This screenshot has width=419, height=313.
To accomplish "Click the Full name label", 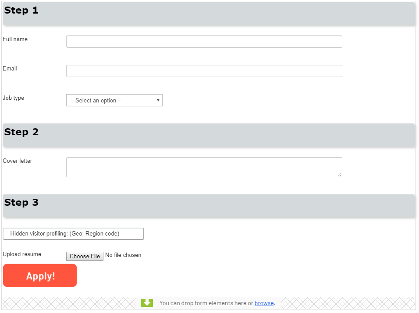I will (x=14, y=39).
